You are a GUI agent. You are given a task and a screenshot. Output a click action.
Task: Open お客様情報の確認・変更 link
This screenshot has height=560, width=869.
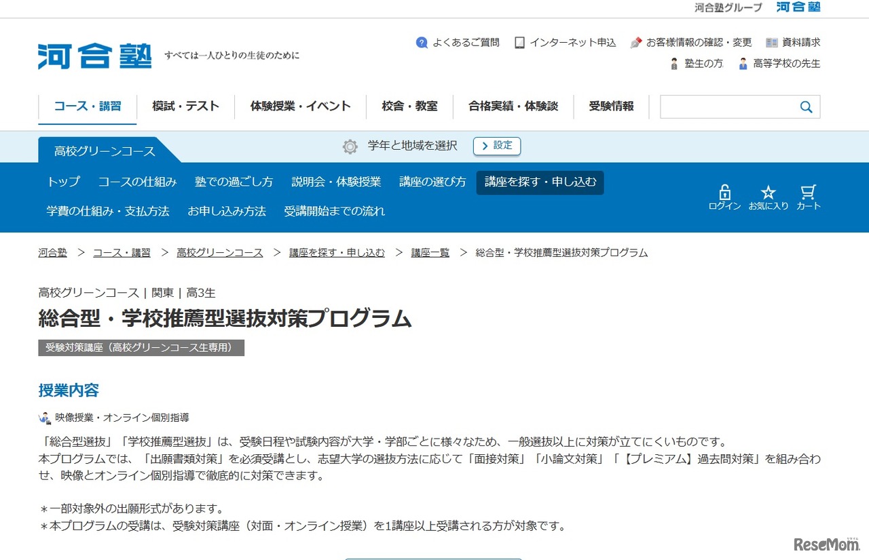click(699, 43)
